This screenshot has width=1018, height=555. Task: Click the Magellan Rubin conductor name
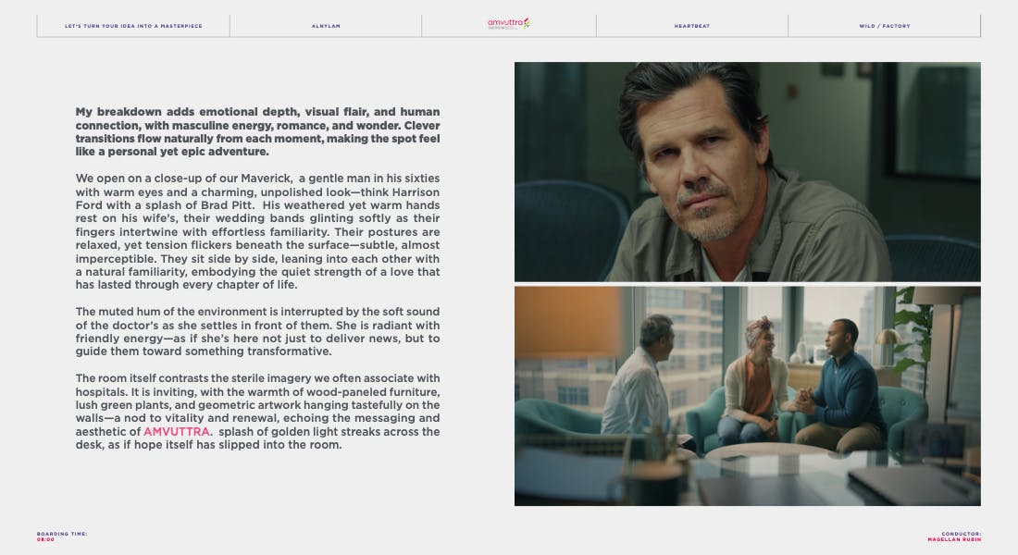953,538
